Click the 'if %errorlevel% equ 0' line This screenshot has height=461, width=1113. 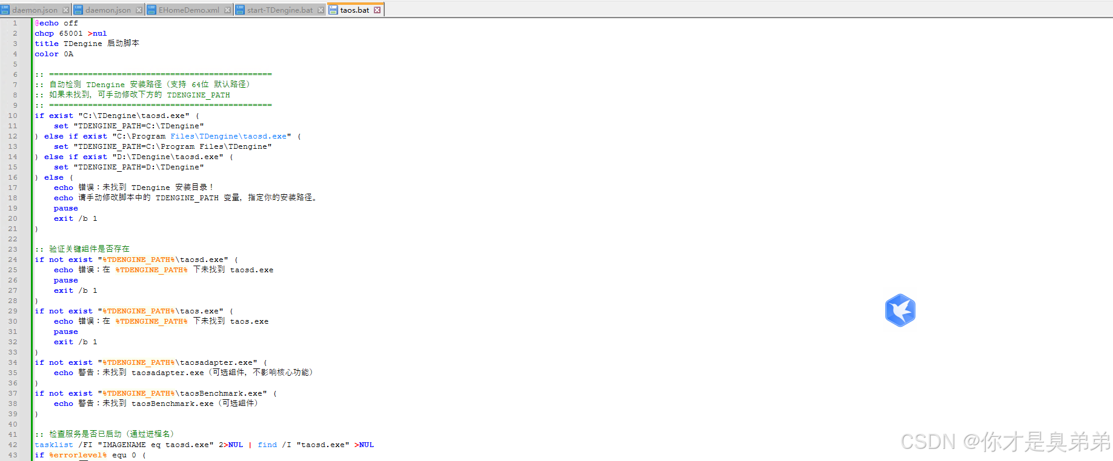[90, 455]
